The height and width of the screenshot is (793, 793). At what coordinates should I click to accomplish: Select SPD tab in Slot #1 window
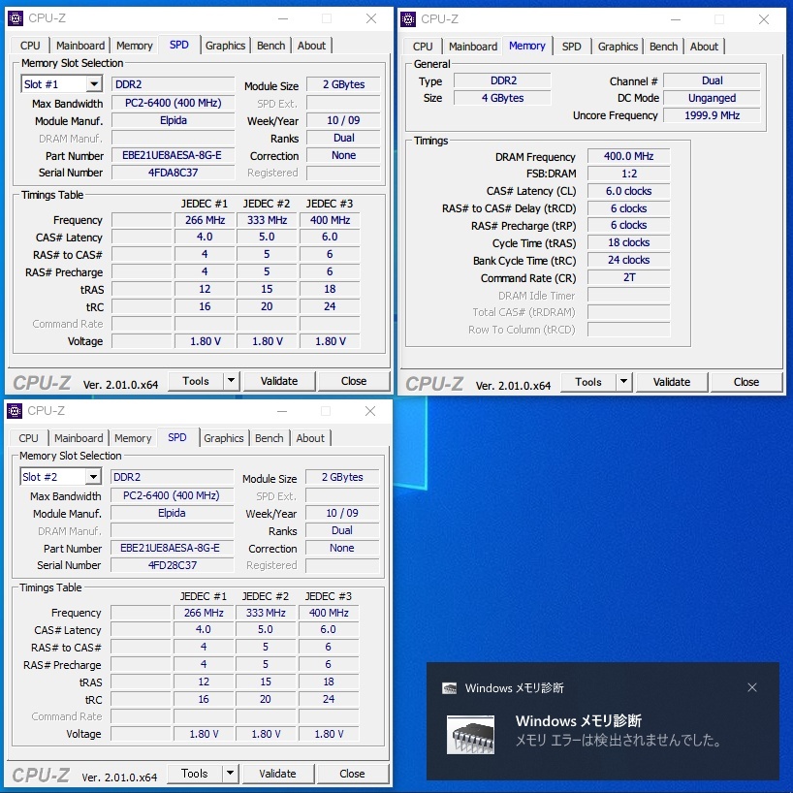tap(179, 45)
